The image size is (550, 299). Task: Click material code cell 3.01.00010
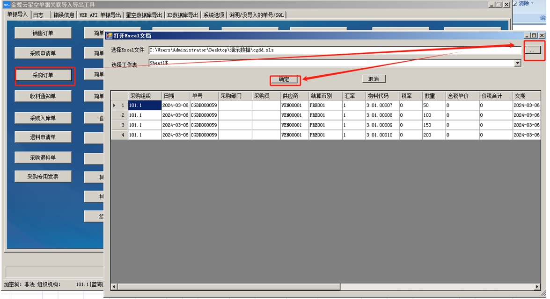[382, 135]
